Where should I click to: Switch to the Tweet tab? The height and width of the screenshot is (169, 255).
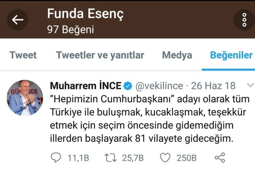pos(23,55)
